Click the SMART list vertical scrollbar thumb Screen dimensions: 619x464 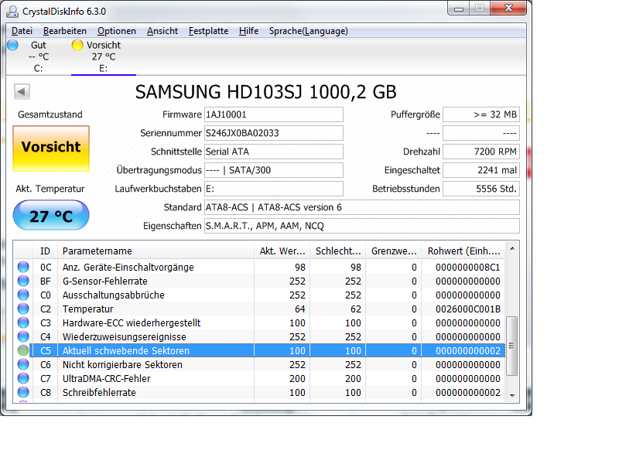click(x=512, y=346)
